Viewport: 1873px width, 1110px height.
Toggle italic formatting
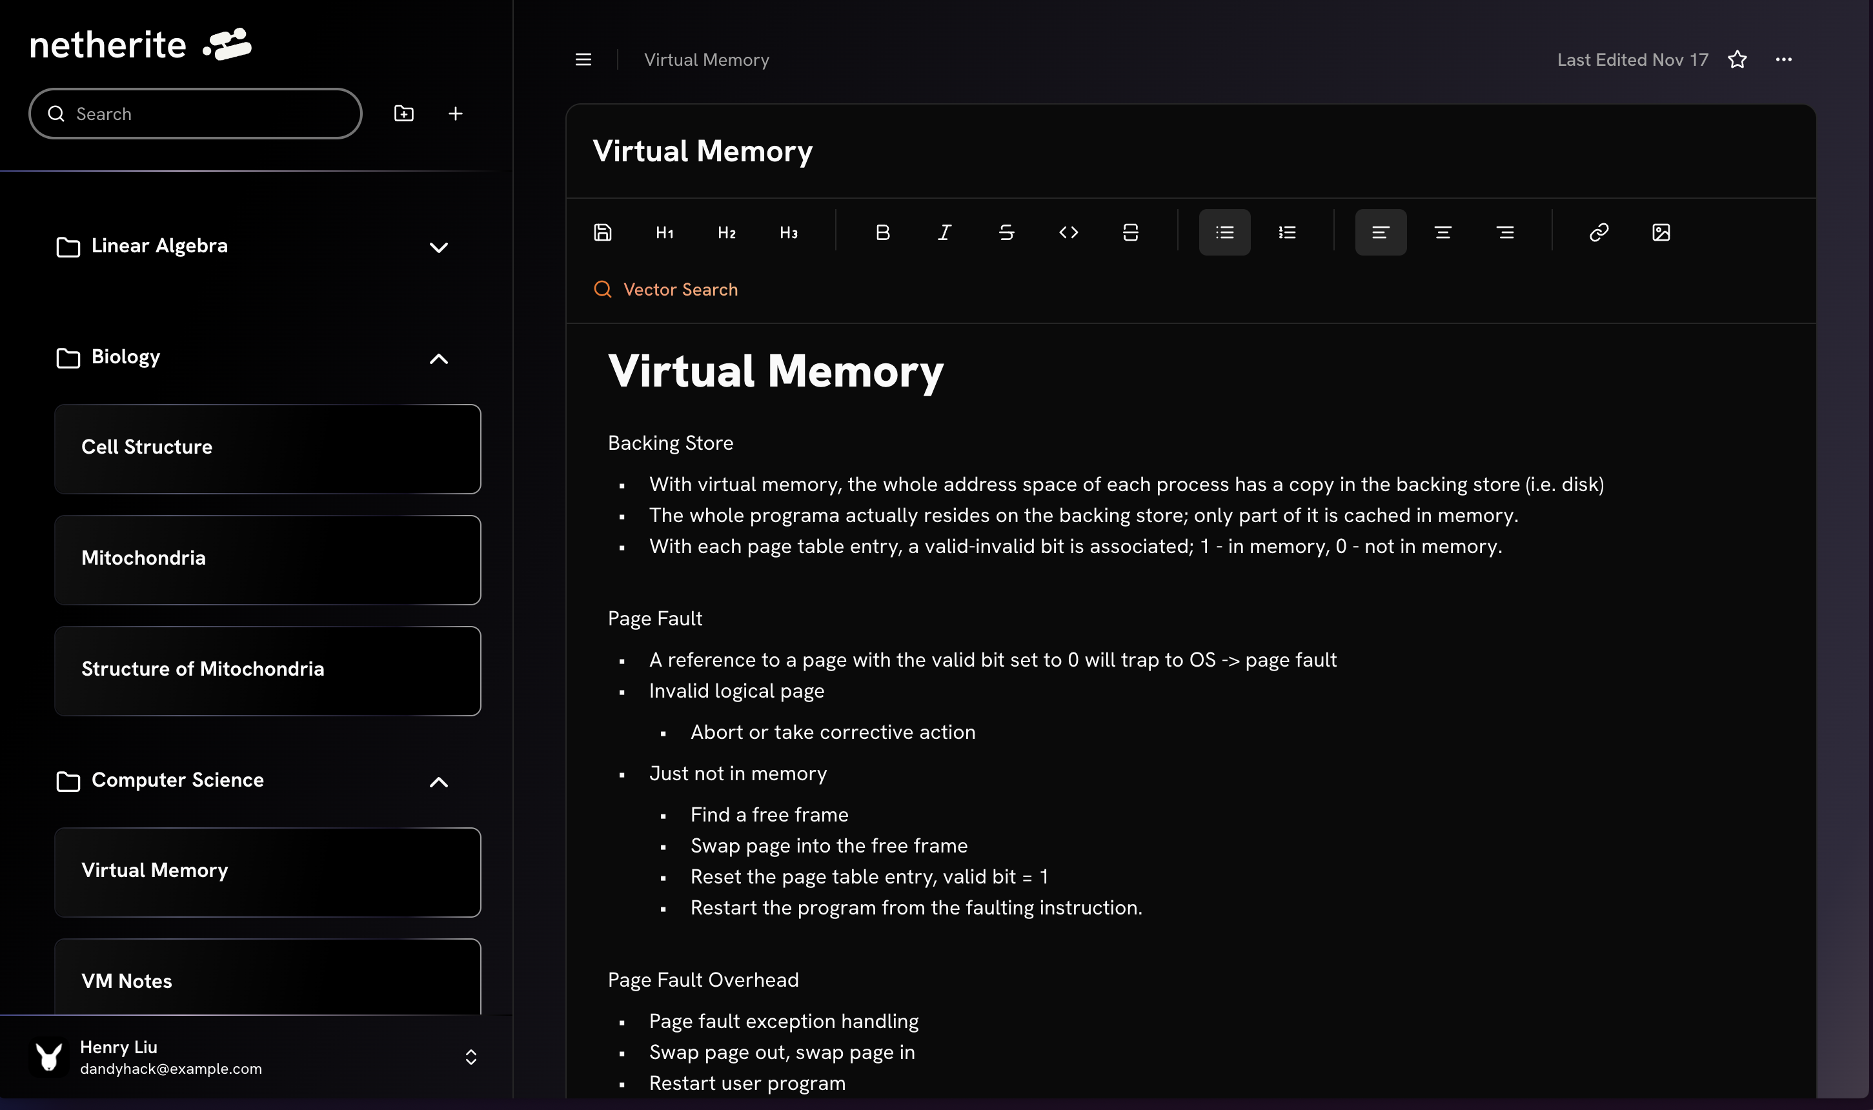(x=944, y=232)
